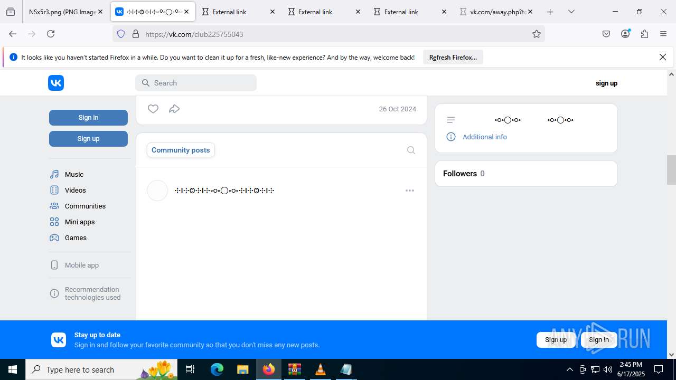Switch to the third External link tab
676x380 pixels.
click(x=410, y=12)
